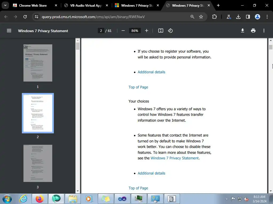Click thumbnail panel scroll down arrow
273x204 pixels.
point(78,191)
